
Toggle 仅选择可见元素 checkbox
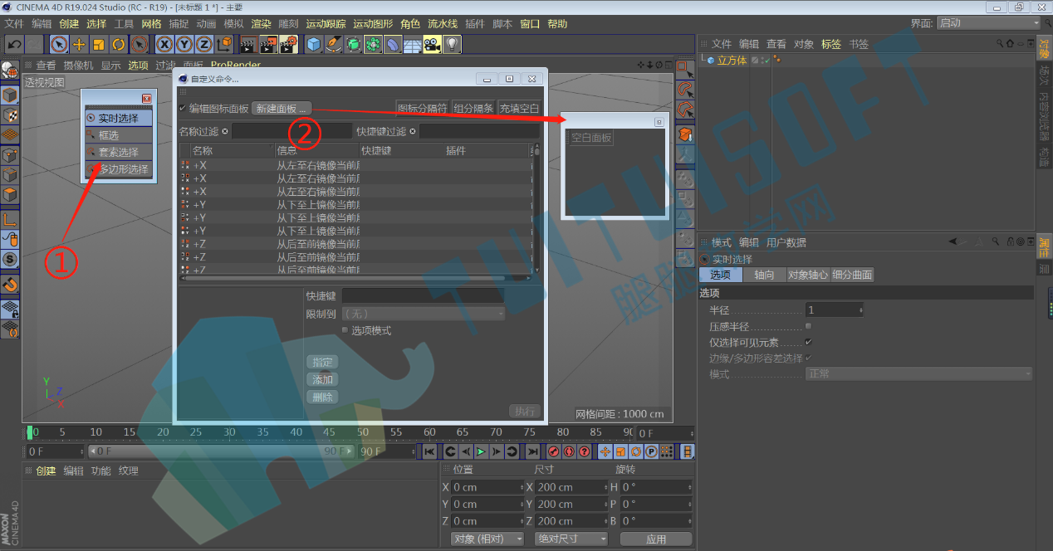[809, 342]
